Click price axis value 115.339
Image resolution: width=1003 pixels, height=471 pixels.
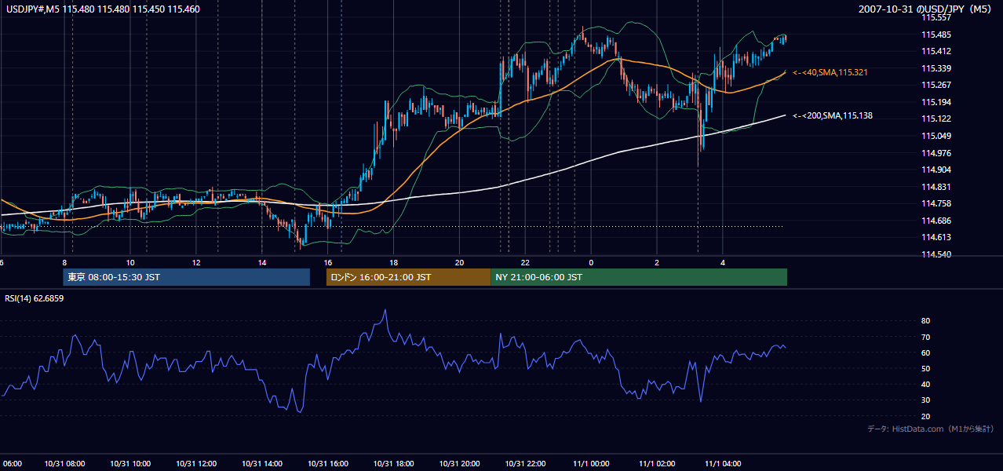936,68
